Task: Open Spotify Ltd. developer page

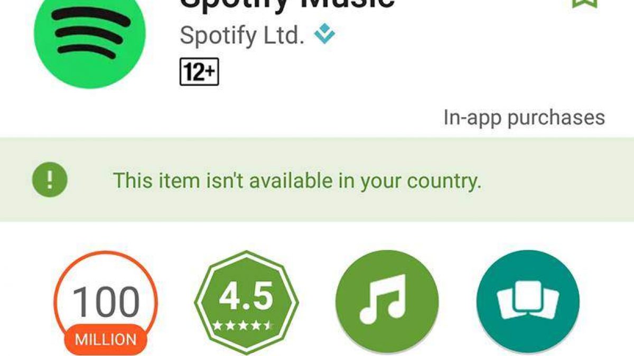Action: click(242, 35)
